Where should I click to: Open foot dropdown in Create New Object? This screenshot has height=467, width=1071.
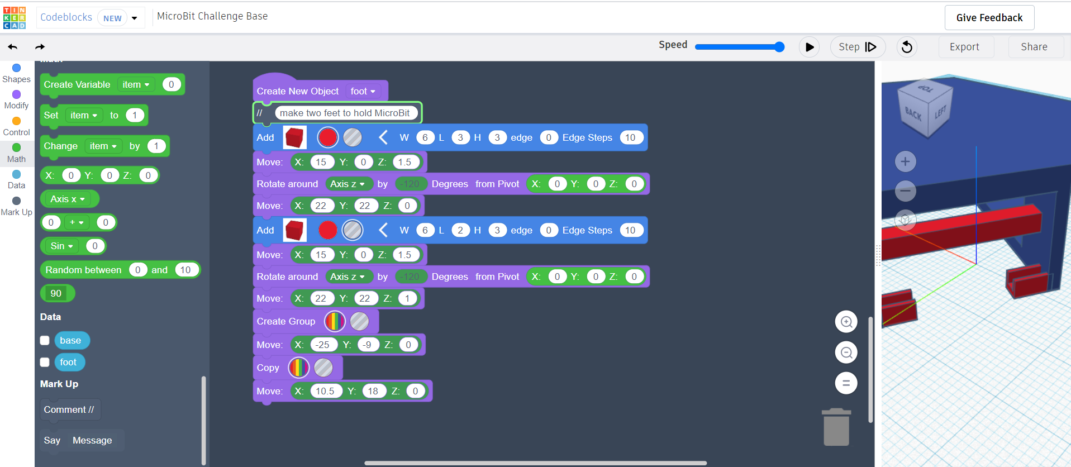[x=363, y=91]
